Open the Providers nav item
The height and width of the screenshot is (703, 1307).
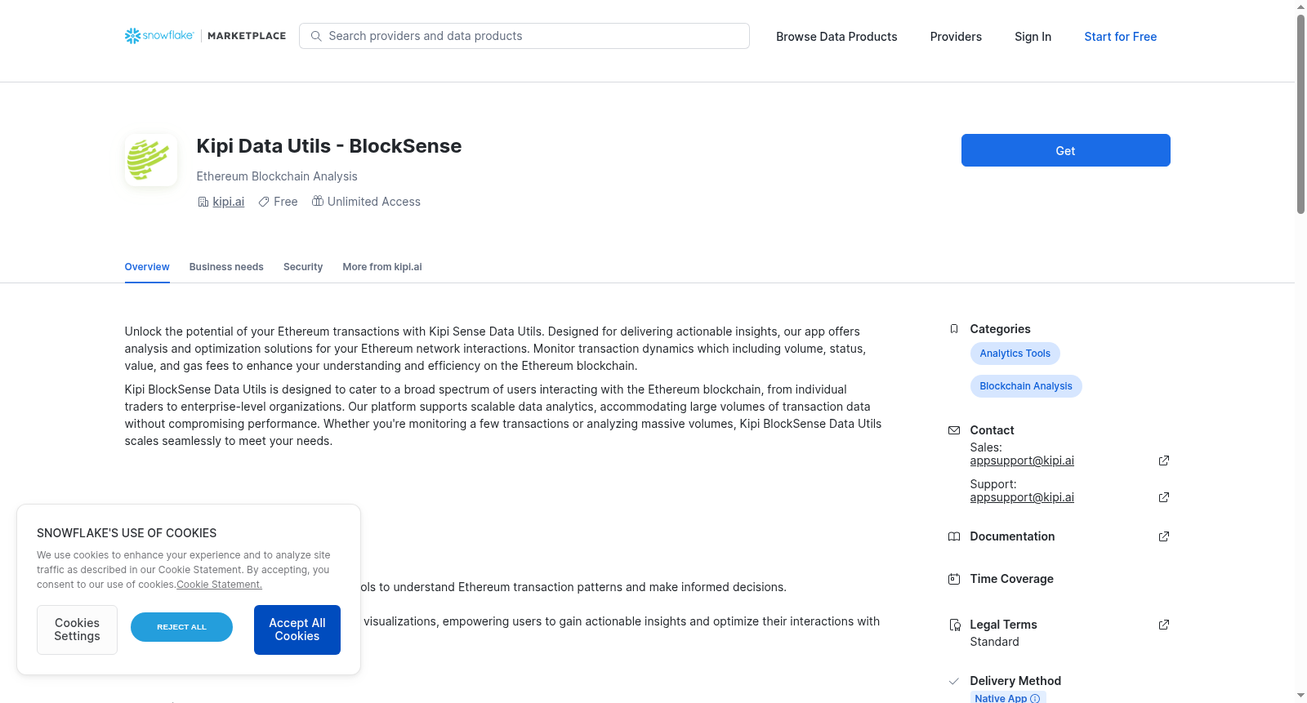tap(956, 37)
